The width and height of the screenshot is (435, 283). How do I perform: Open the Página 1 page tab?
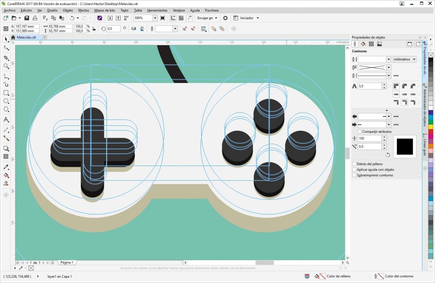(67, 262)
